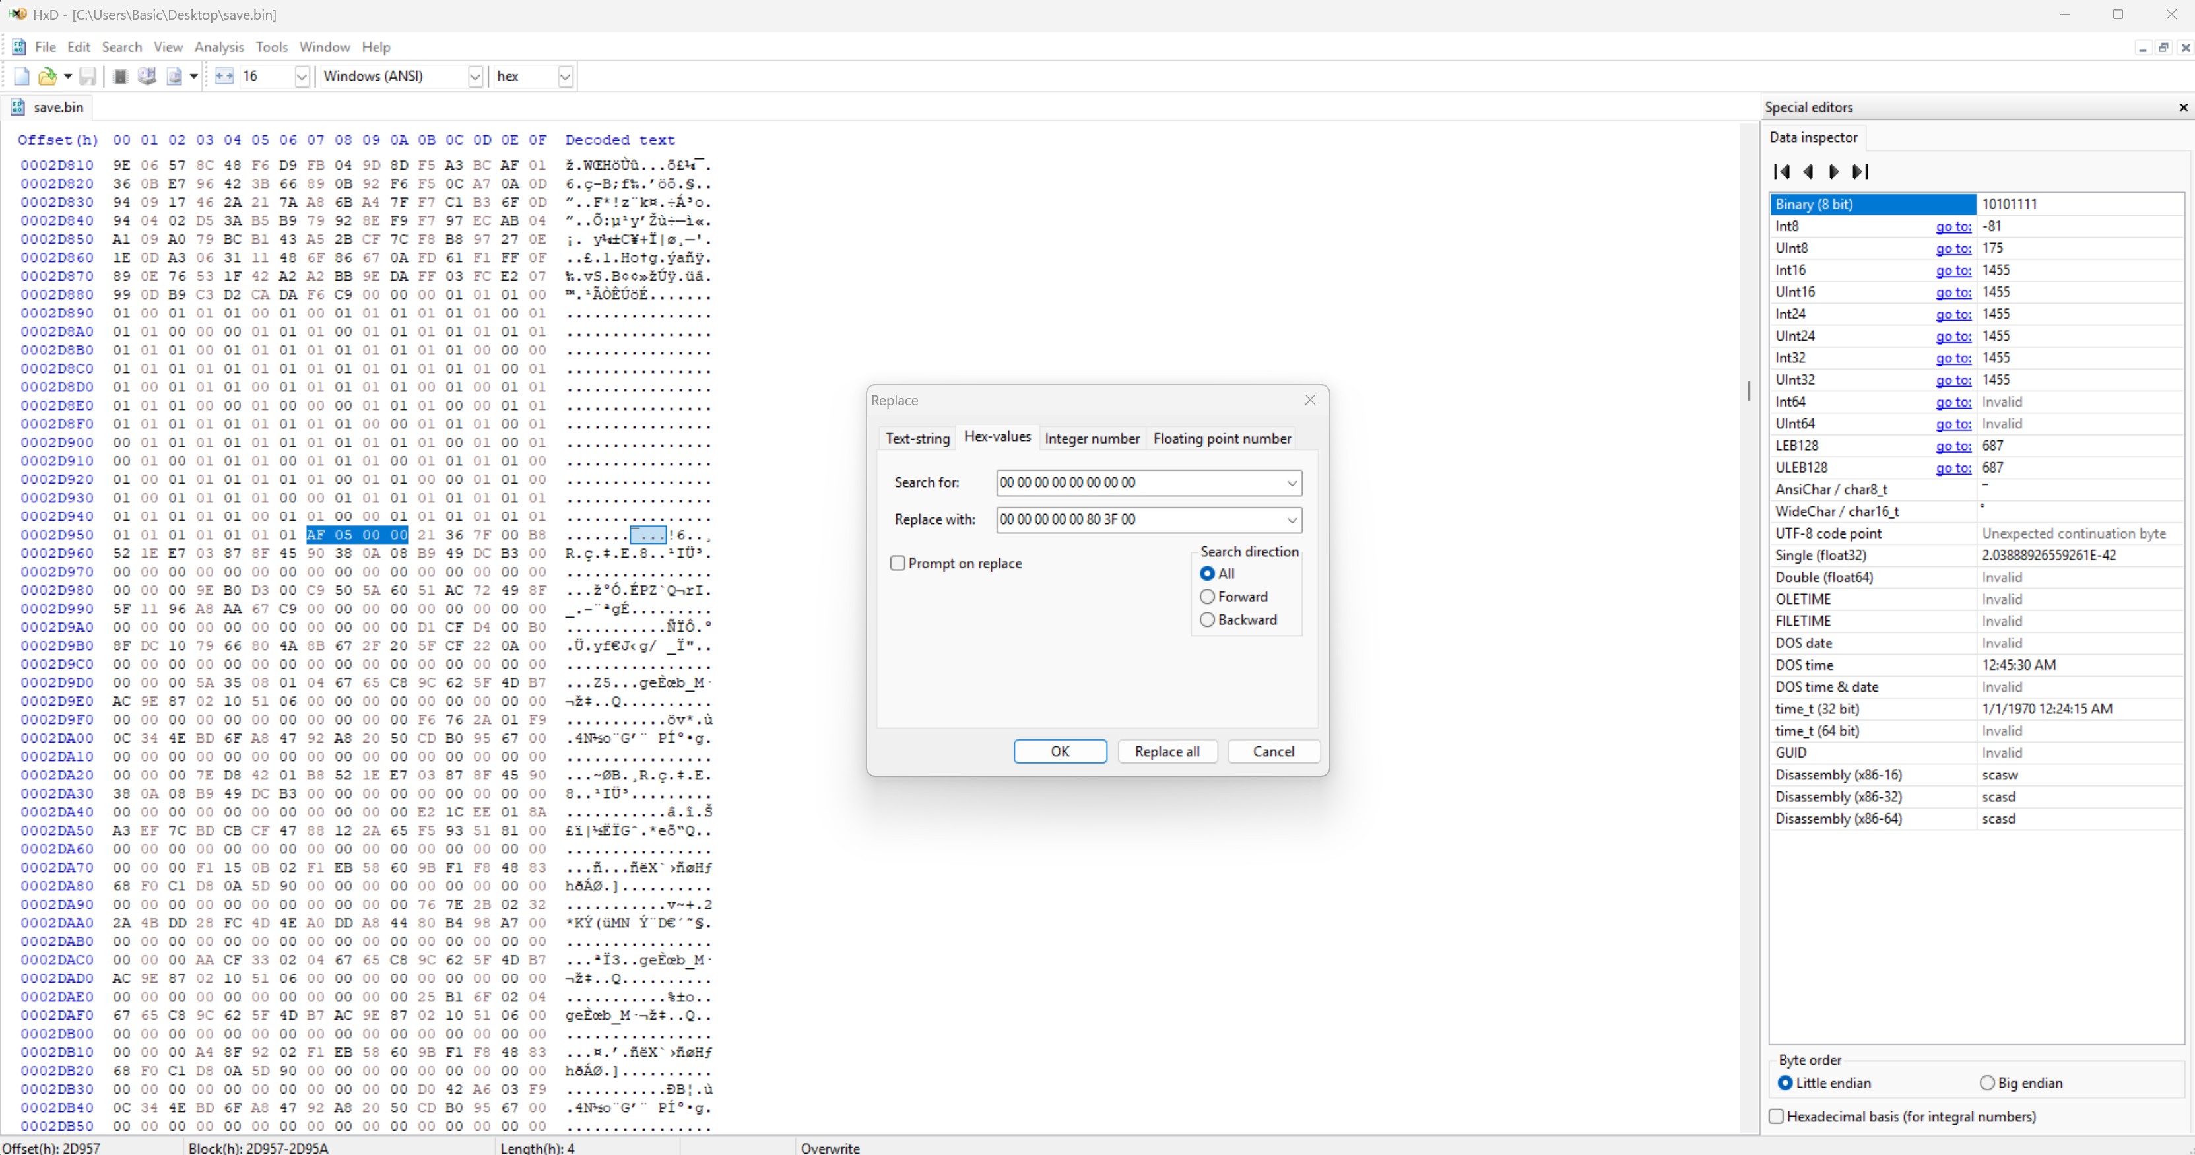Click the offset label 0002D950
This screenshot has height=1155, width=2195.
tap(57, 535)
